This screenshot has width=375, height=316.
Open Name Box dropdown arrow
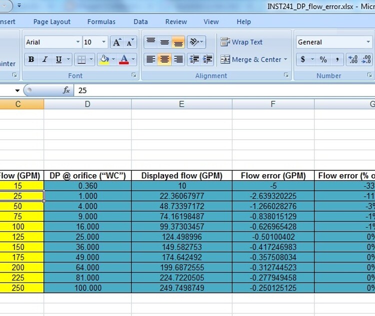(17, 91)
